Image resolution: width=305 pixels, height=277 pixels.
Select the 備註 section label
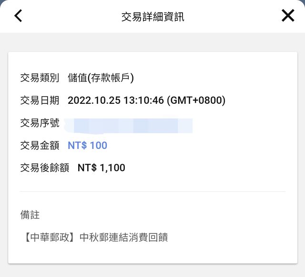point(30,215)
